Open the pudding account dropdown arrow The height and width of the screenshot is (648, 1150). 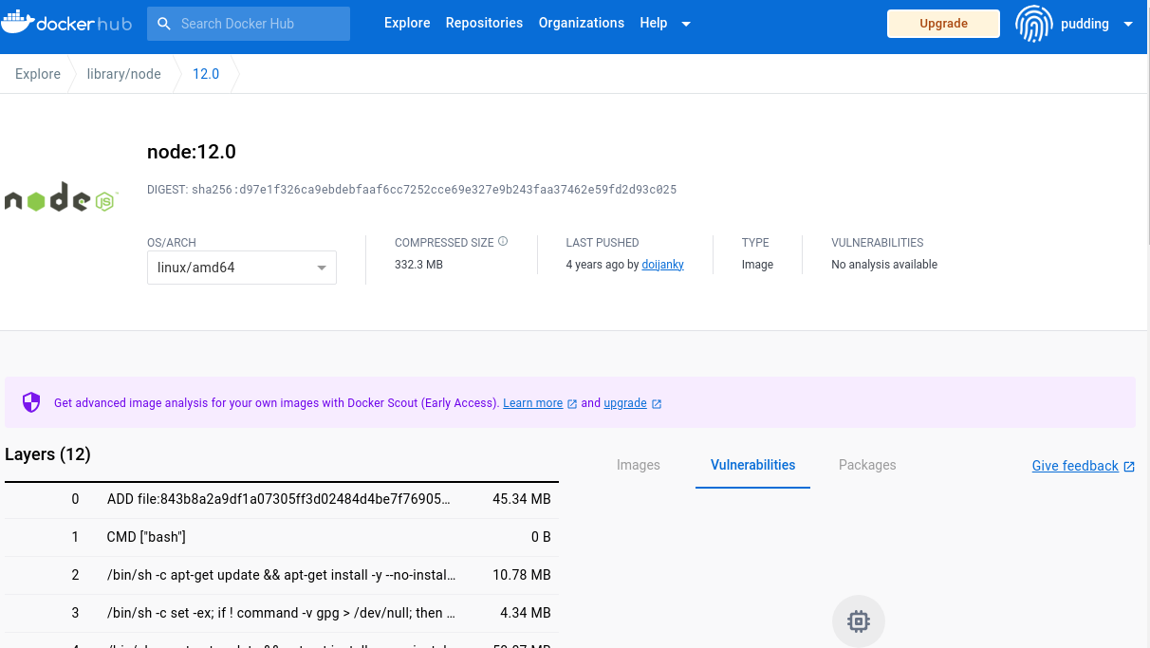point(1128,24)
